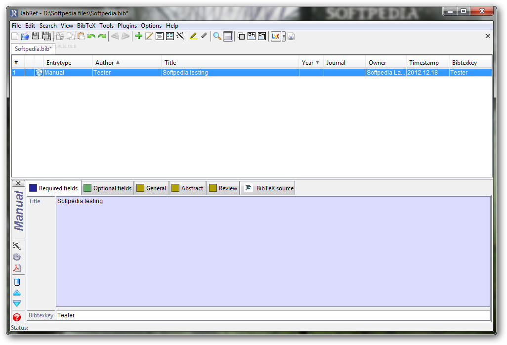Open the Search menu
This screenshot has height=345, width=507.
point(48,26)
